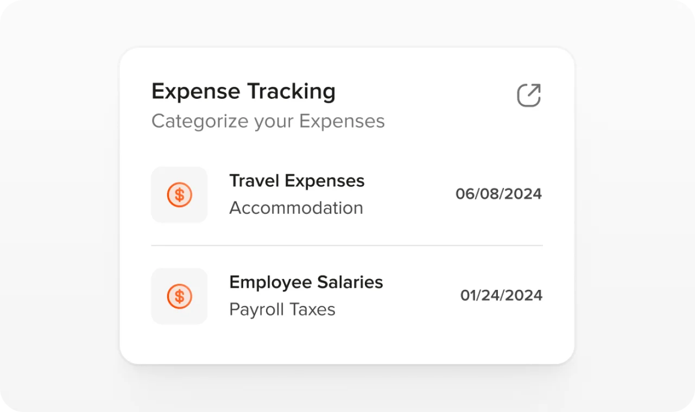Image resolution: width=695 pixels, height=412 pixels.
Task: Click the Categorize your Expenses subtitle
Action: (x=268, y=121)
